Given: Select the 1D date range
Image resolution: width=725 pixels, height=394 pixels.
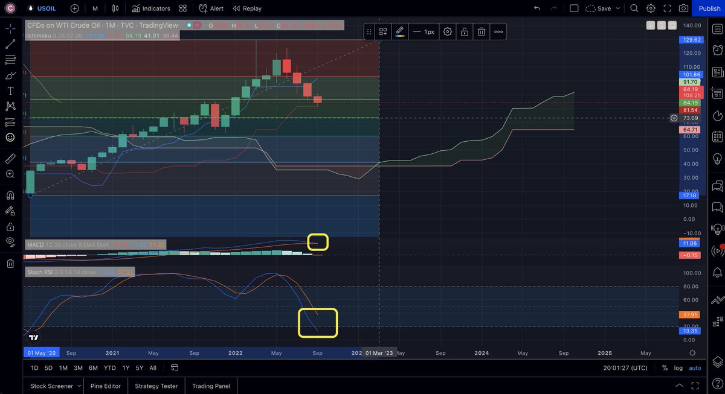Looking at the screenshot, I should point(34,367).
